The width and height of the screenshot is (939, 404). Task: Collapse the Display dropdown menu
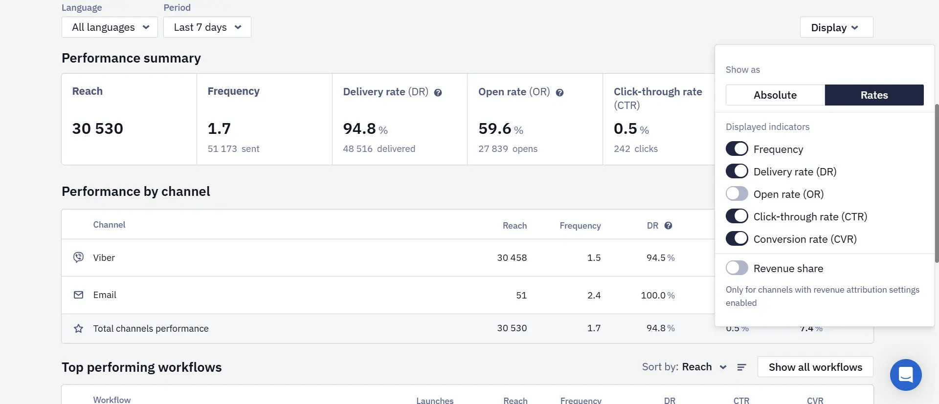[x=836, y=27]
